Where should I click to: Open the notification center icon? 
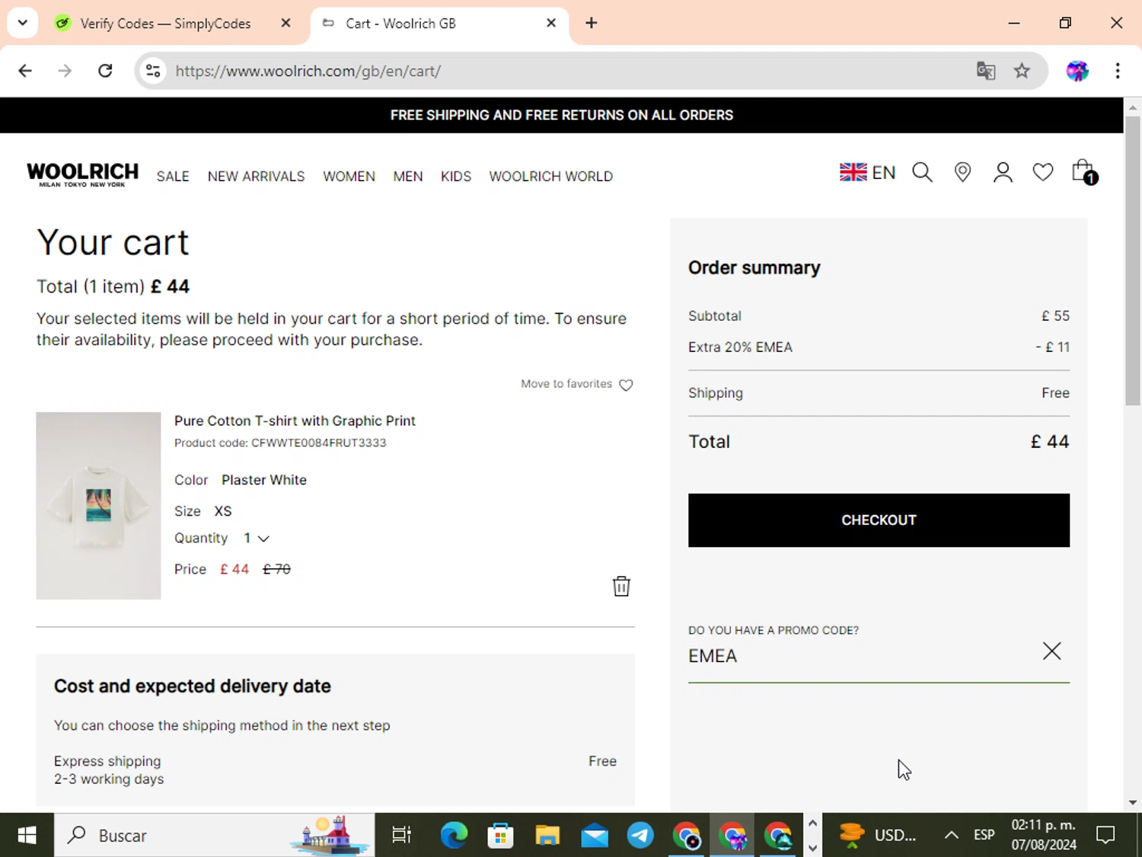coord(1105,836)
